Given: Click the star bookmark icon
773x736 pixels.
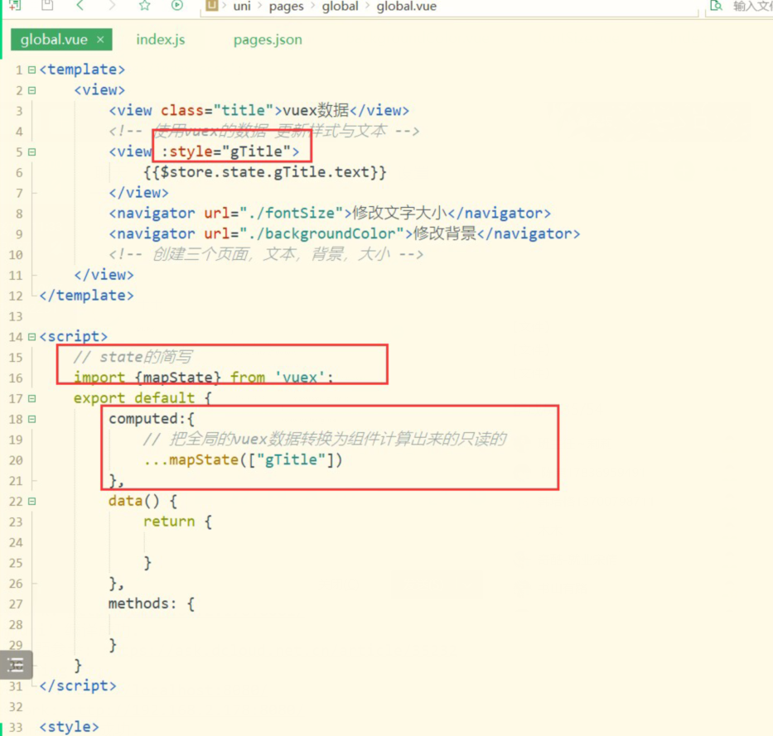Looking at the screenshot, I should coord(144,6).
